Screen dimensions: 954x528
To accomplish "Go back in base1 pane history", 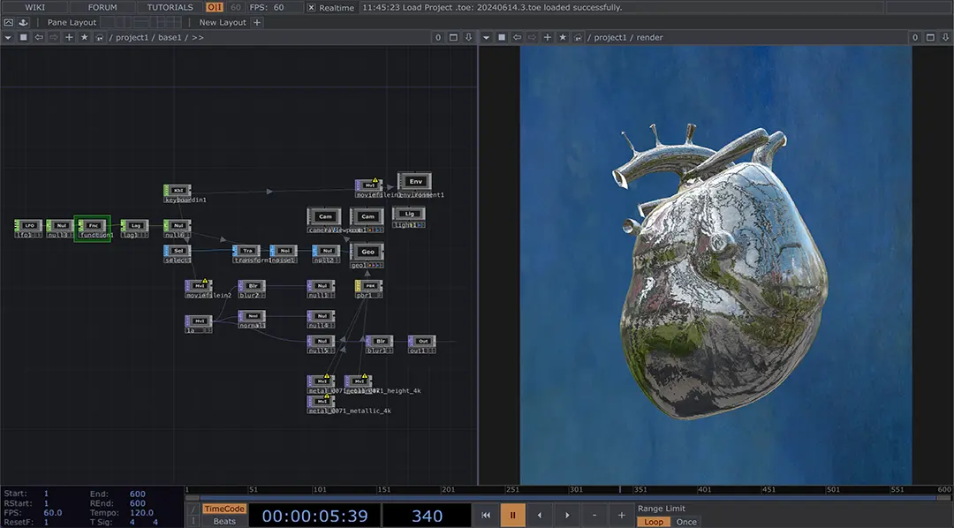I will (39, 37).
